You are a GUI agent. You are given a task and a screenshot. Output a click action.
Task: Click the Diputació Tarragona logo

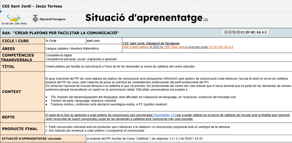49,19
